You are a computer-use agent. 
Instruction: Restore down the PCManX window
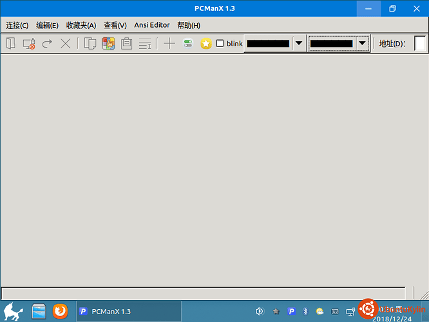tap(392, 8)
